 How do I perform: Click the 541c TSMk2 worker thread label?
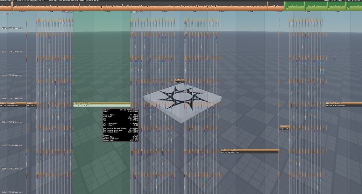tap(12, 99)
